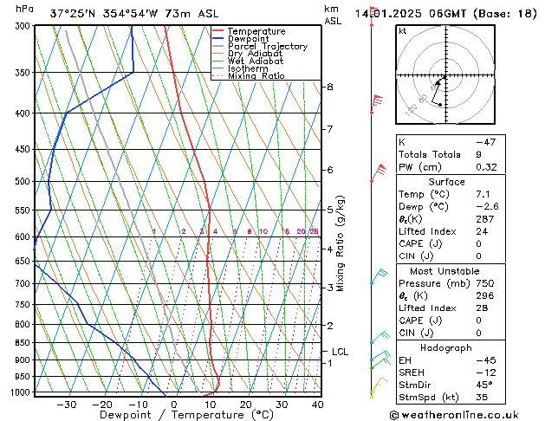Click the 500 hPa pressure axis label
This screenshot has height=421, width=545.
click(x=24, y=181)
